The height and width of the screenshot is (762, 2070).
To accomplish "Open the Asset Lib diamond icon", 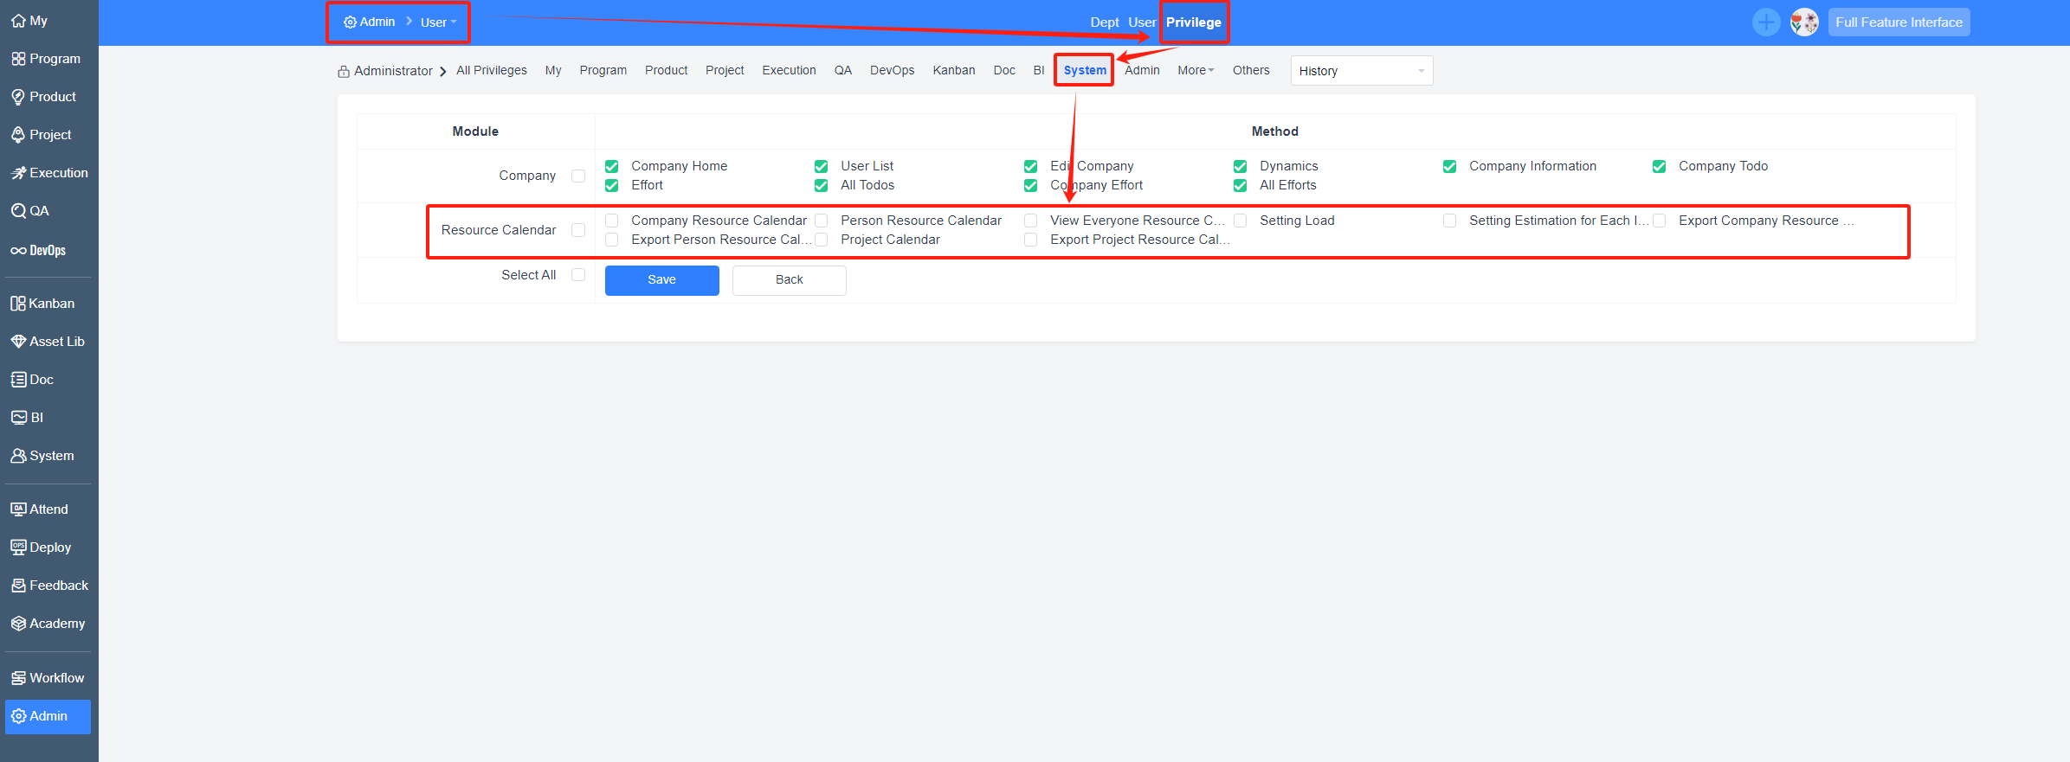I will (x=18, y=342).
